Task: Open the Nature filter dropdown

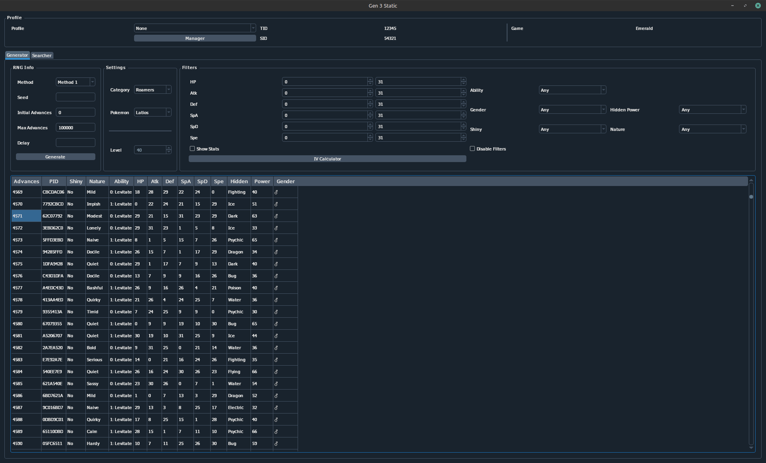Action: point(712,129)
